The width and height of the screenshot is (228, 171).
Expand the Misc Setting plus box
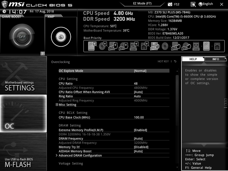pos(57,105)
